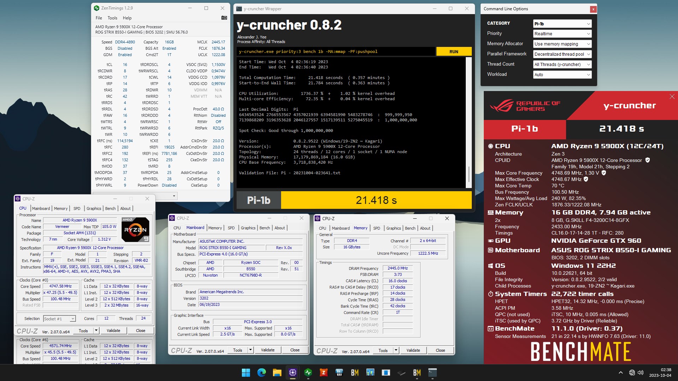Open the CATEGORY dropdown showing Pi-1b

tap(562, 24)
